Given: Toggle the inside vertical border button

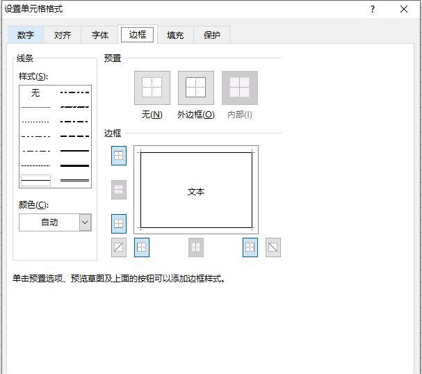Looking at the screenshot, I should 196,247.
